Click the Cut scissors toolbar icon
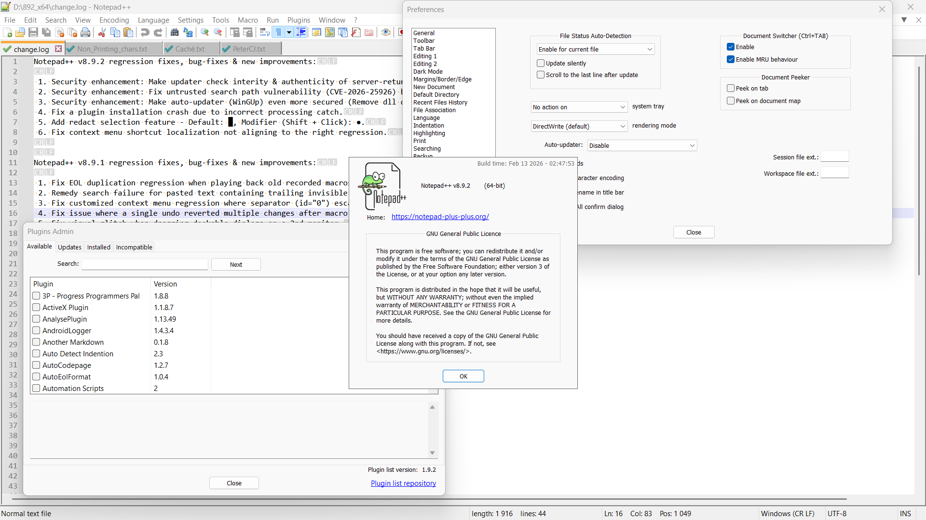 click(102, 33)
